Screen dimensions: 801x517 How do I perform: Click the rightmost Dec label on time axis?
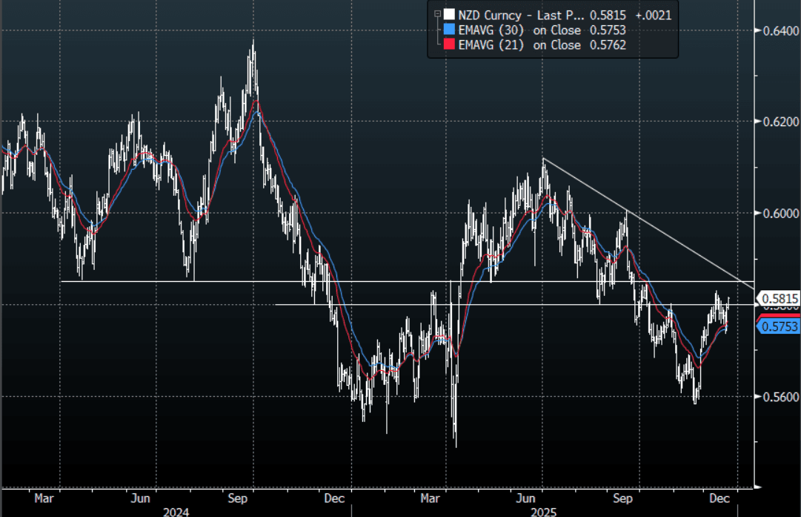click(x=719, y=498)
